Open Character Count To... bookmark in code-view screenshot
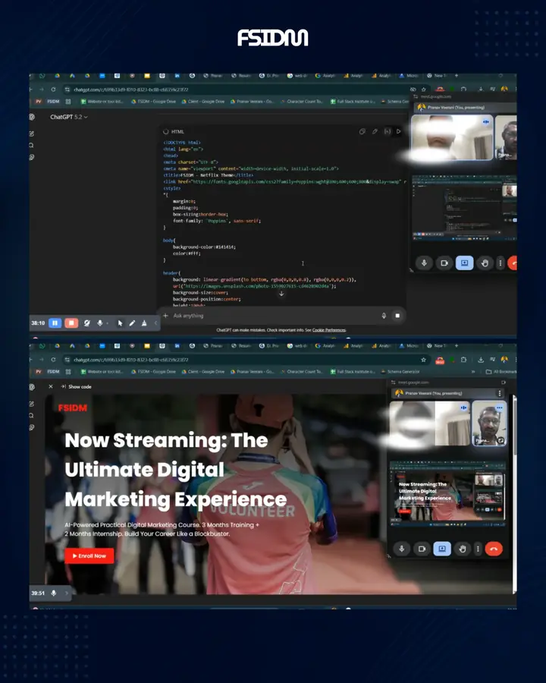 302,101
